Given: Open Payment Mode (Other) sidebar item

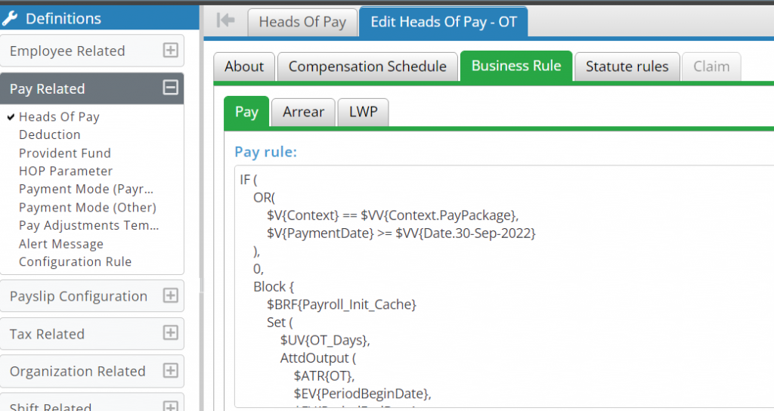Looking at the screenshot, I should click(x=88, y=208).
